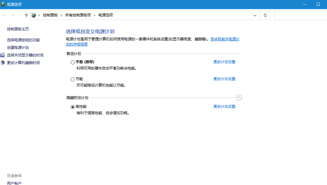Click the refresh icon in the address bar

click(265, 15)
